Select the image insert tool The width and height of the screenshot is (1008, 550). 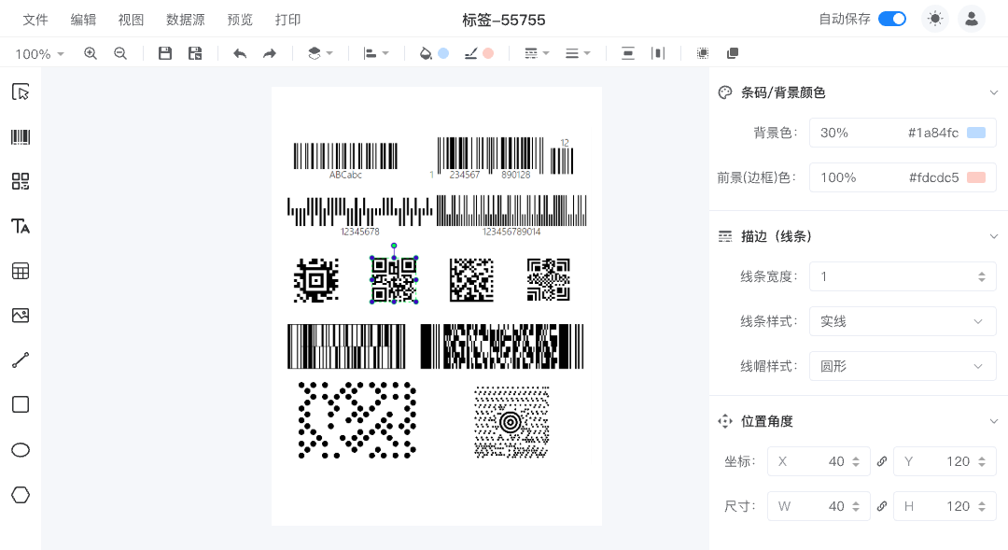[x=21, y=316]
